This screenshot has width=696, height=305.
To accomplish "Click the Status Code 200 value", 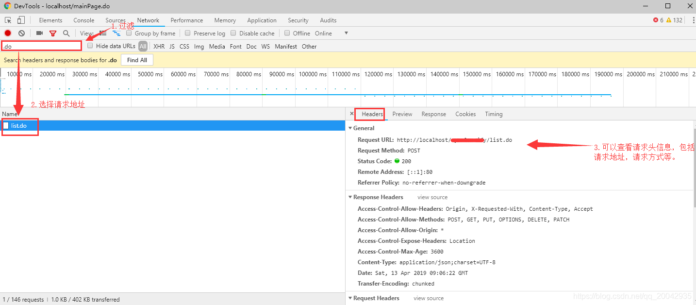I will 406,161.
